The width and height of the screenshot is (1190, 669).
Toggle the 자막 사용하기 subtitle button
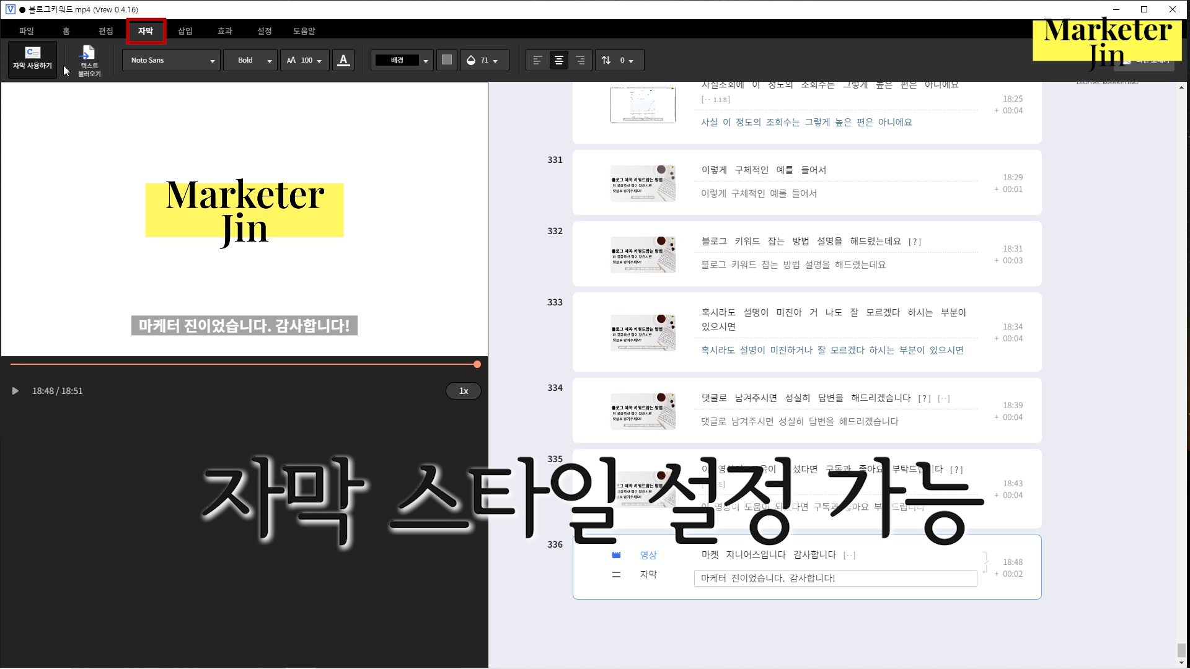pyautogui.click(x=32, y=59)
